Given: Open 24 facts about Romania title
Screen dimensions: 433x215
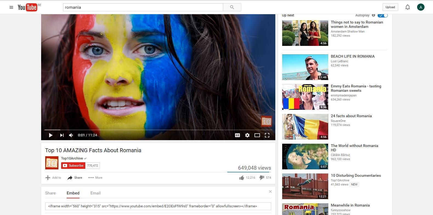Looking at the screenshot, I should pos(351,116).
